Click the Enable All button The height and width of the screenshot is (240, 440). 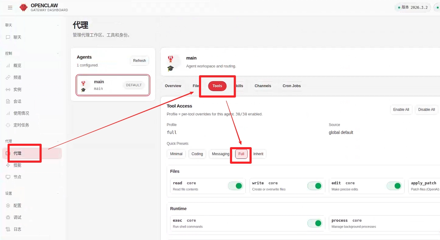[401, 109]
